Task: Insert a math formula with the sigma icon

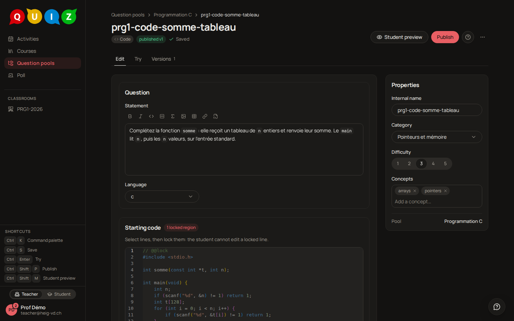Action: 173,116
